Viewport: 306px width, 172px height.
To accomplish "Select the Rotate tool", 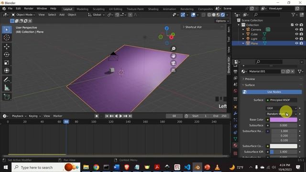I will pos(7,54).
